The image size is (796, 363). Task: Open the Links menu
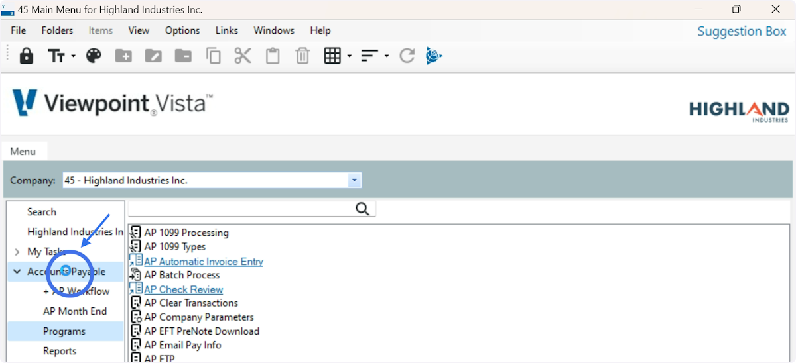pyautogui.click(x=226, y=30)
